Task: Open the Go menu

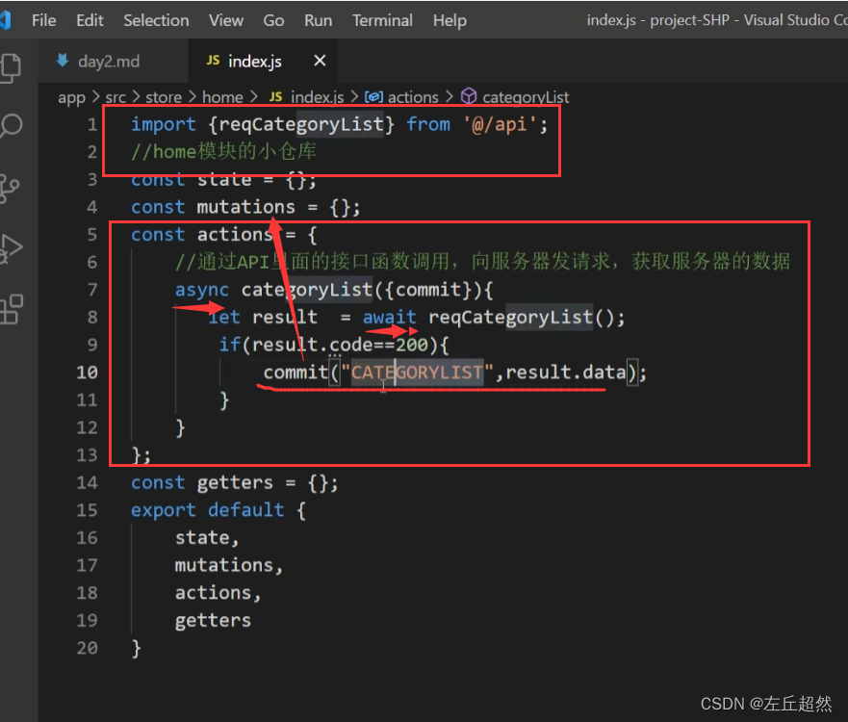Action: pyautogui.click(x=273, y=20)
